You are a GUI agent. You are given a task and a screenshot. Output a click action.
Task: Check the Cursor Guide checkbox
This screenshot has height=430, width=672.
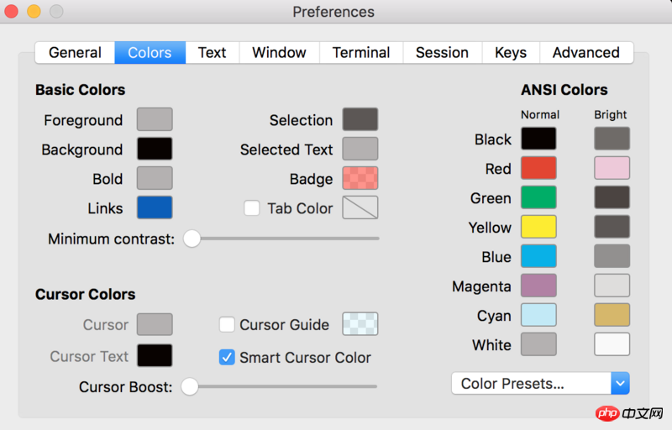227,325
